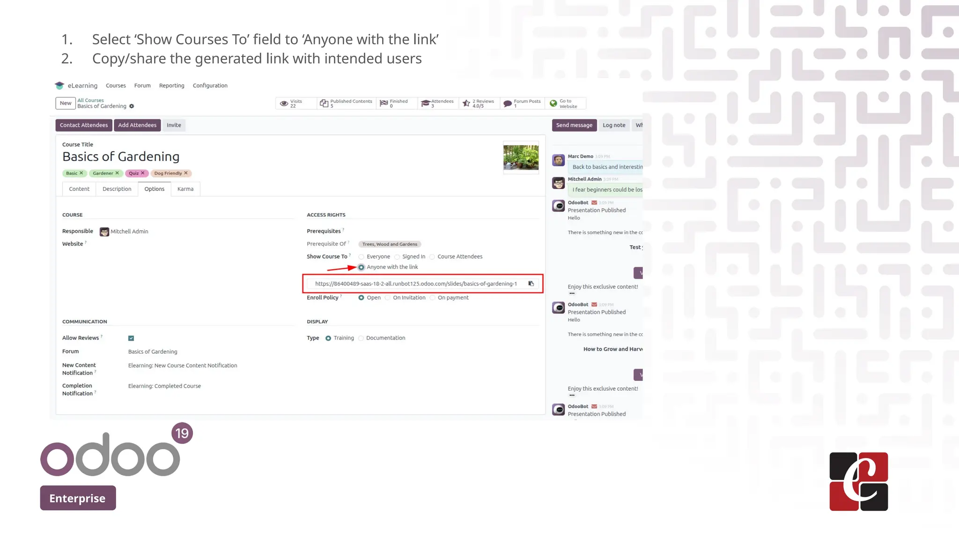The image size is (959, 539).
Task: Set course Type to Training
Action: tap(328, 338)
